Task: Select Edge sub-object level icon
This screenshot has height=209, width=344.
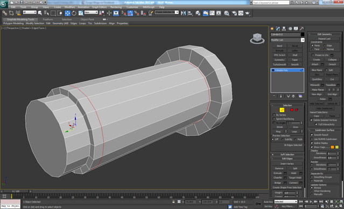Action: (x=282, y=110)
